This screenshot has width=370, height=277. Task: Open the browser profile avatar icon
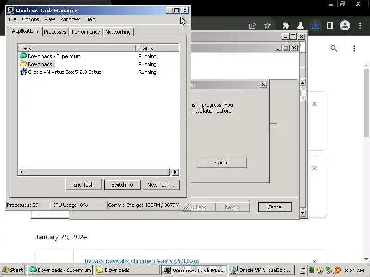click(x=345, y=25)
